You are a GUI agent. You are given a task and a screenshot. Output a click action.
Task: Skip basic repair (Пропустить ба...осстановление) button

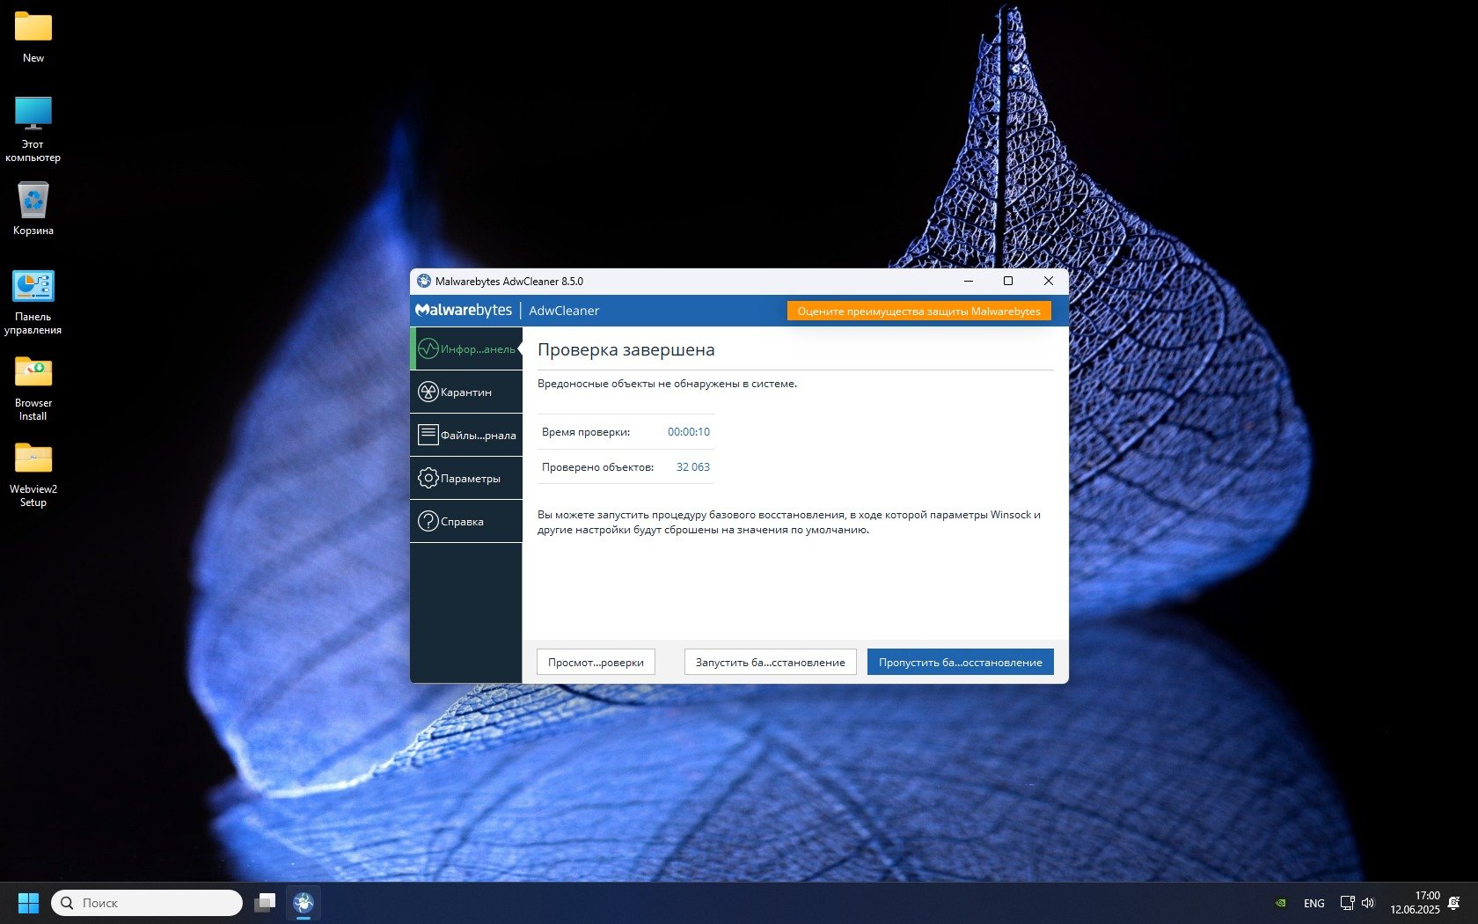click(x=960, y=663)
